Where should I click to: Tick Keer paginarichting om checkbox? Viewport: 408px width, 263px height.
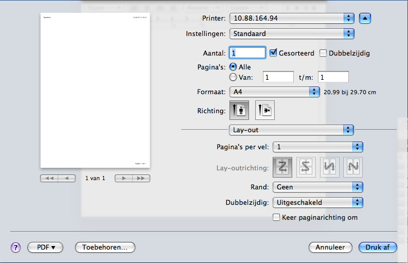click(276, 217)
